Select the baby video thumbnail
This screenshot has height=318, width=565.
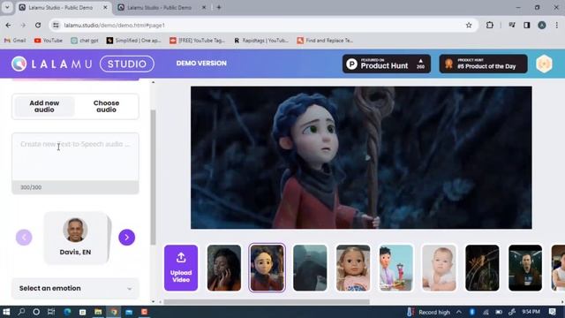(x=439, y=268)
